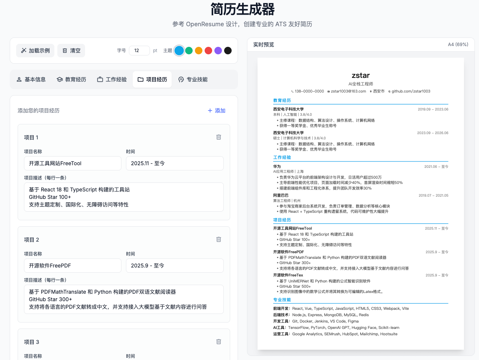The width and height of the screenshot is (479, 360).
Task: Edit project name field 开源工具网站FreeTool
Action: coord(73,163)
